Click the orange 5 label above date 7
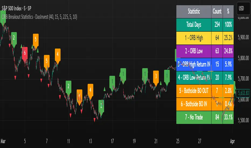Image resolution: width=251 pixels, height=148 pixels. pos(47,62)
